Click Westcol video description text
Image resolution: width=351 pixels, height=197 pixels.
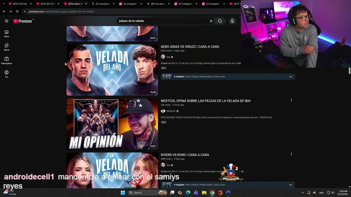click(x=217, y=117)
